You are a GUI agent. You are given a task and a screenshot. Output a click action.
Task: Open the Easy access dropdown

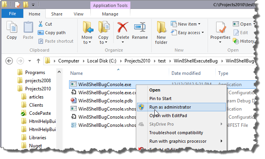(191, 33)
